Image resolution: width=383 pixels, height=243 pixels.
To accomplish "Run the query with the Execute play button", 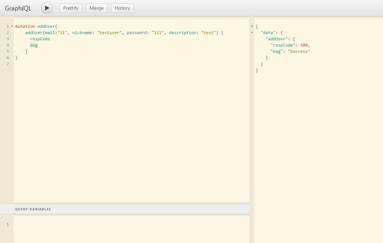I will (47, 8).
